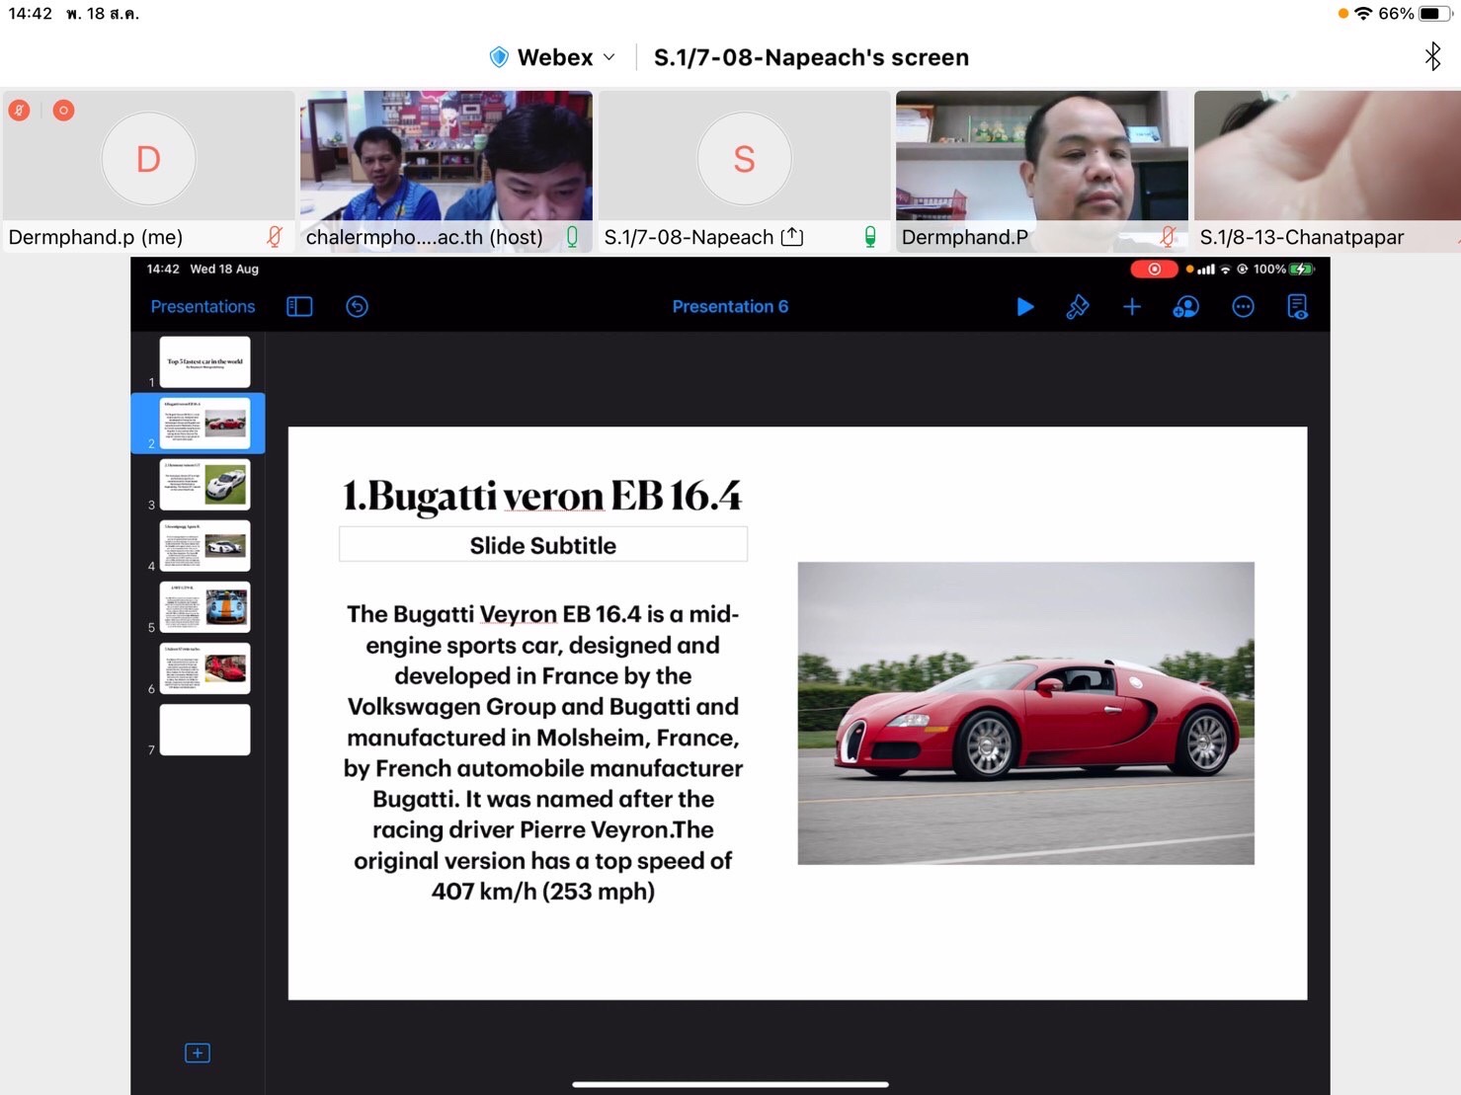The image size is (1461, 1095).
Task: Tap the S.1/7-08-Napeach's screen title
Action: [811, 57]
